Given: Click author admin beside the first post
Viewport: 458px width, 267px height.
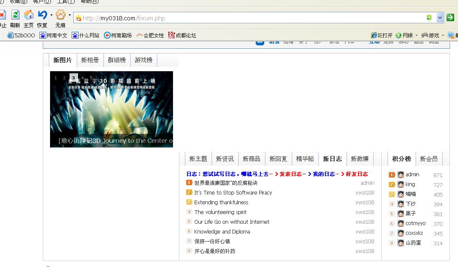Looking at the screenshot, I should pos(367,183).
